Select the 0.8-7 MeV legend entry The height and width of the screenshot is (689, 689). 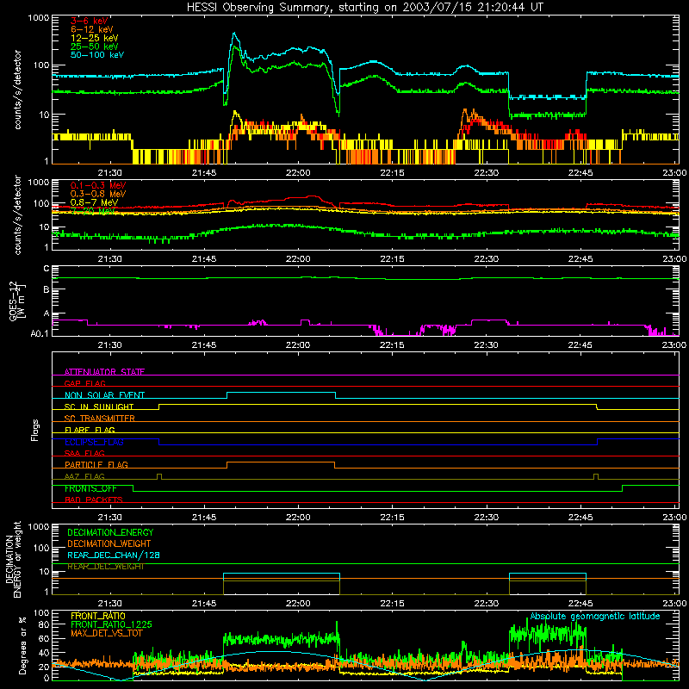tap(94, 202)
